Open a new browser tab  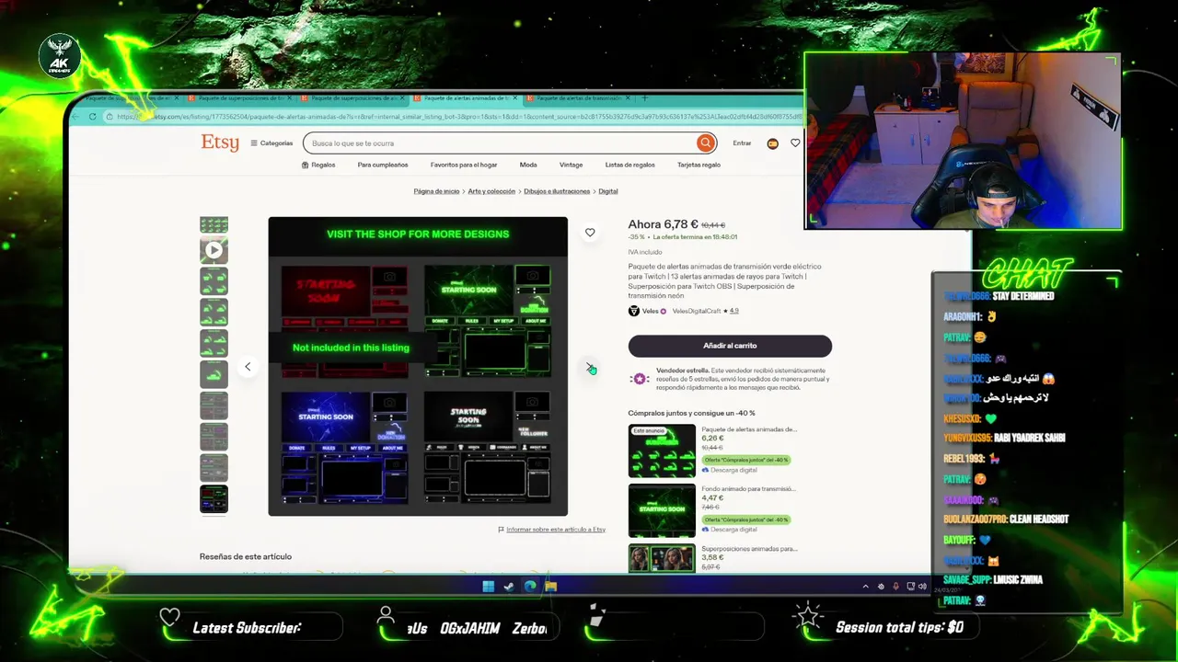[x=644, y=97]
